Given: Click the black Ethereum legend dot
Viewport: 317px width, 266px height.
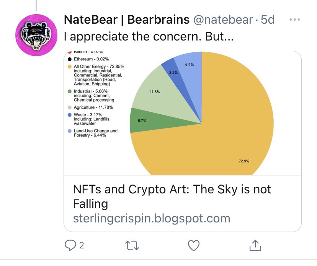Looking at the screenshot, I should [70, 59].
